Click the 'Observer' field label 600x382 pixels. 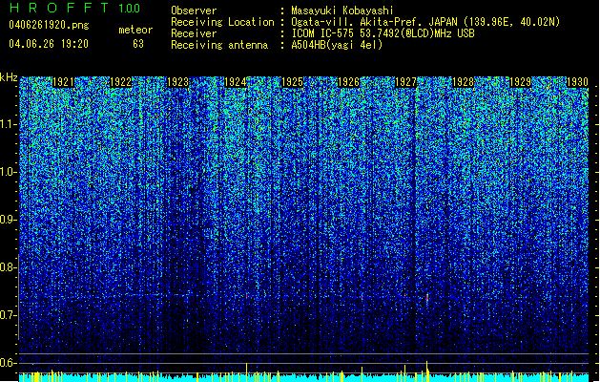click(194, 11)
